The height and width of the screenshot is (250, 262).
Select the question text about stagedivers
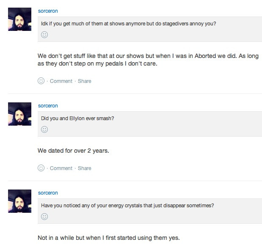click(128, 23)
